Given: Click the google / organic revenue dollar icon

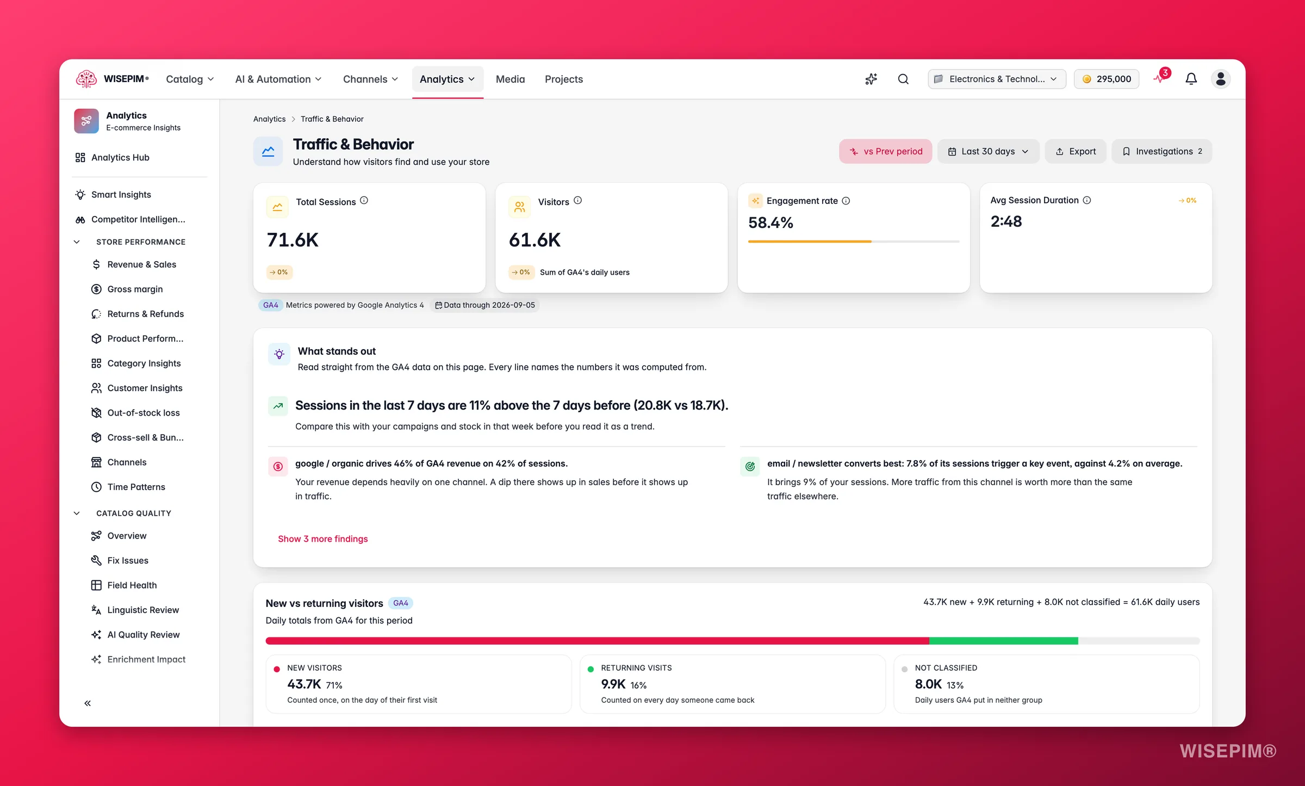Looking at the screenshot, I should 278,466.
